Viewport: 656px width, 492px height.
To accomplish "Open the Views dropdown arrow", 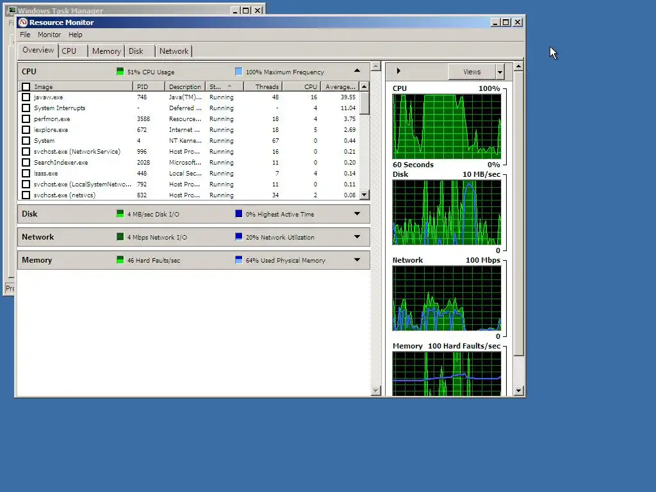I will [x=500, y=72].
